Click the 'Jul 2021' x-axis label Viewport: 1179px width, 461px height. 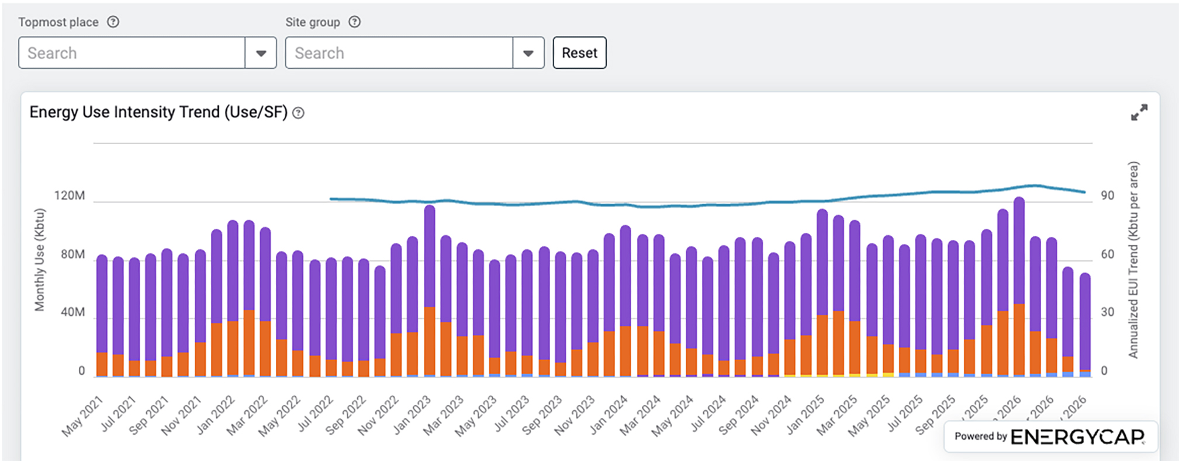118,414
